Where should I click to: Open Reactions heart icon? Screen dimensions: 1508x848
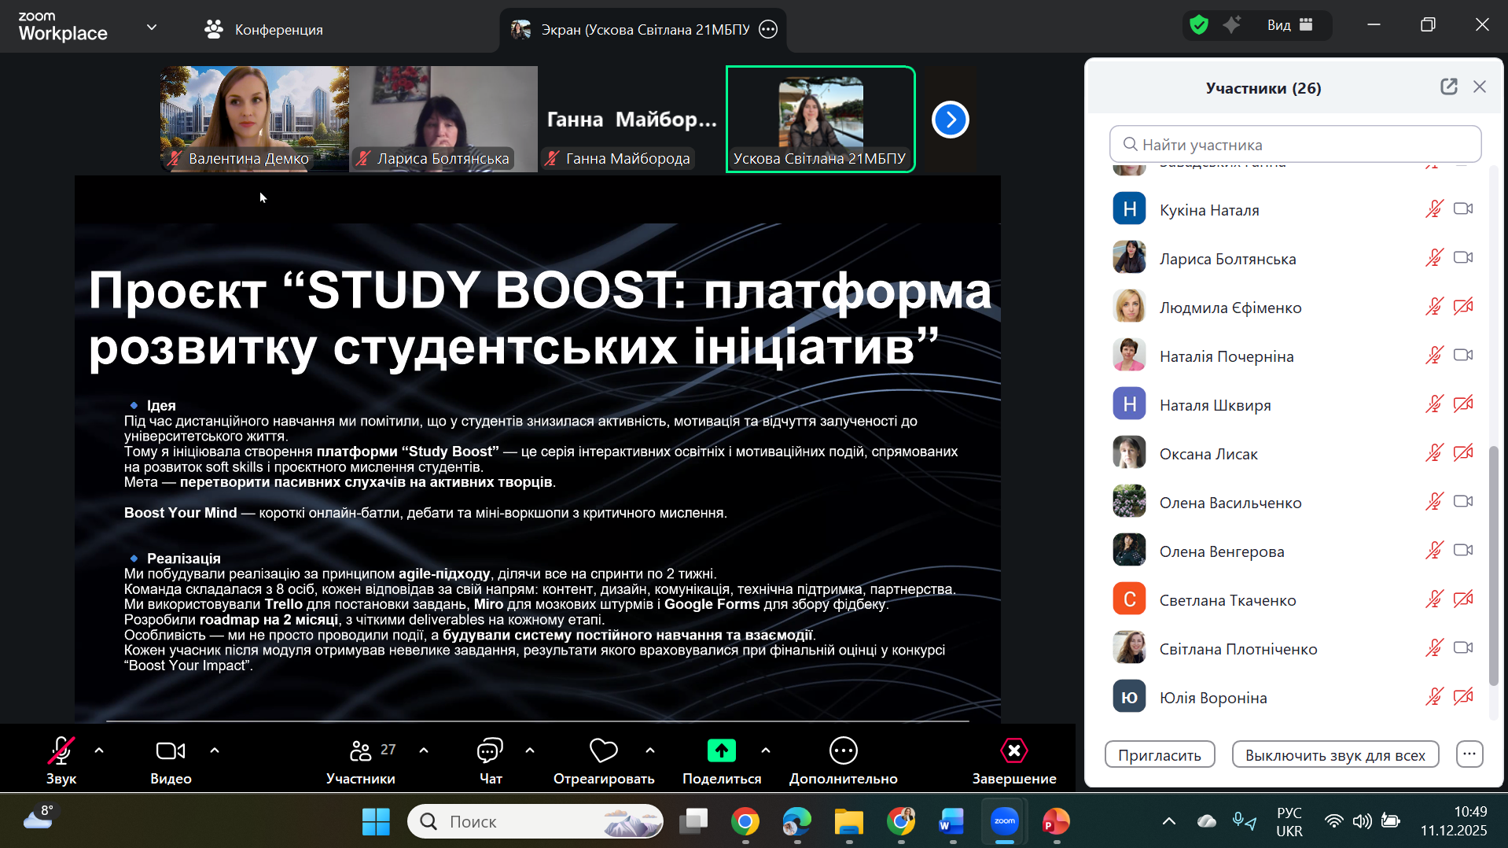[603, 751]
